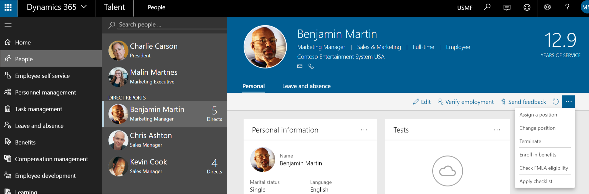Open the messages chat icon
The width and height of the screenshot is (589, 194).
click(507, 7)
